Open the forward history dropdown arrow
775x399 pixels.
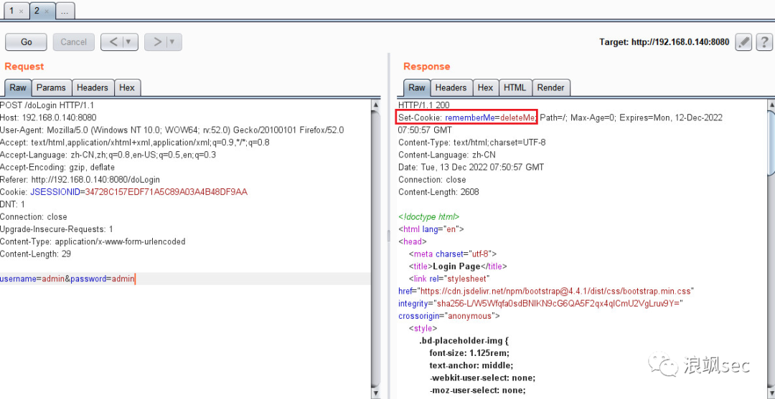(x=174, y=42)
